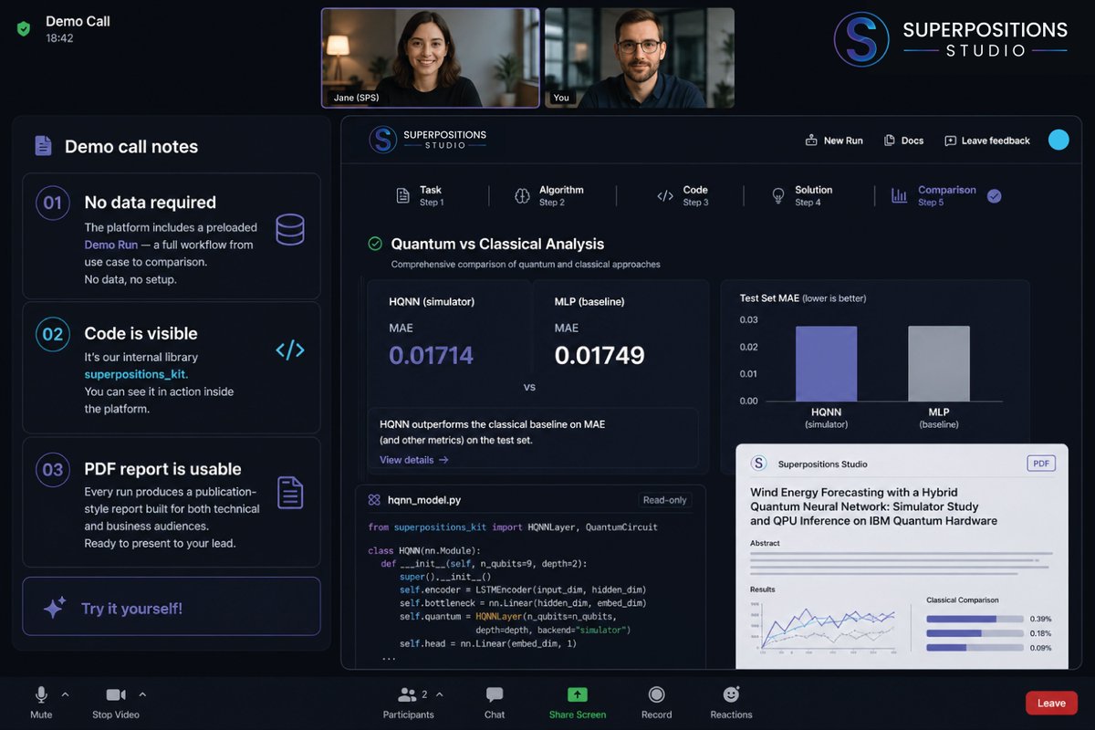
Task: Select the hqnn_model.py file name
Action: click(x=424, y=500)
